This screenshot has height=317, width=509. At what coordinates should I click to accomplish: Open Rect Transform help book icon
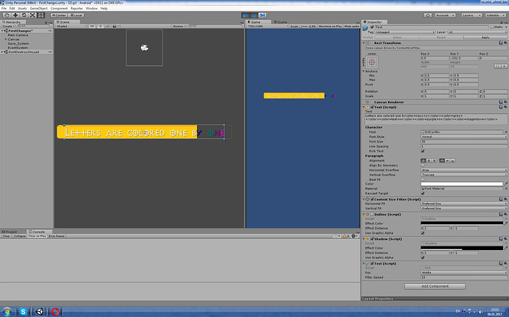(x=501, y=43)
